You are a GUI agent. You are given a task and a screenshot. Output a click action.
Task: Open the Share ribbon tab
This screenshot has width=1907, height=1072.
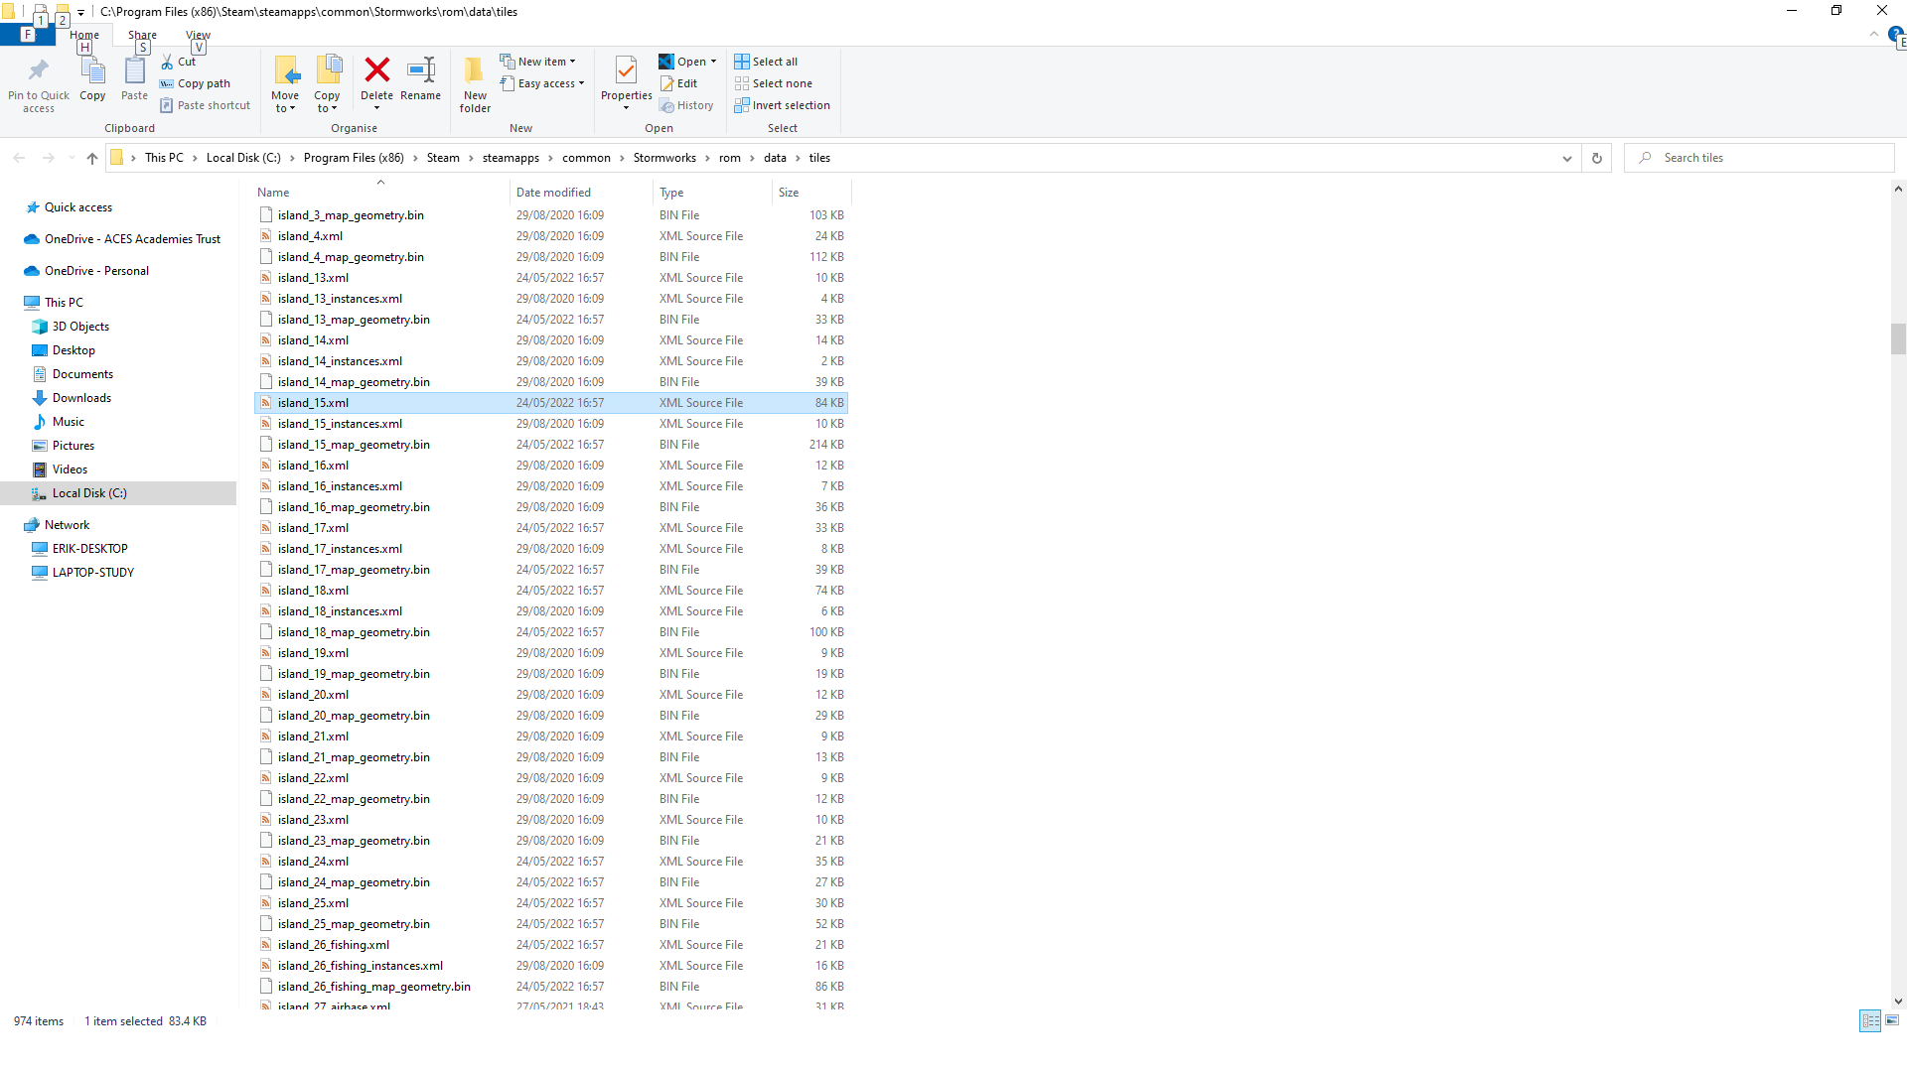click(x=142, y=35)
